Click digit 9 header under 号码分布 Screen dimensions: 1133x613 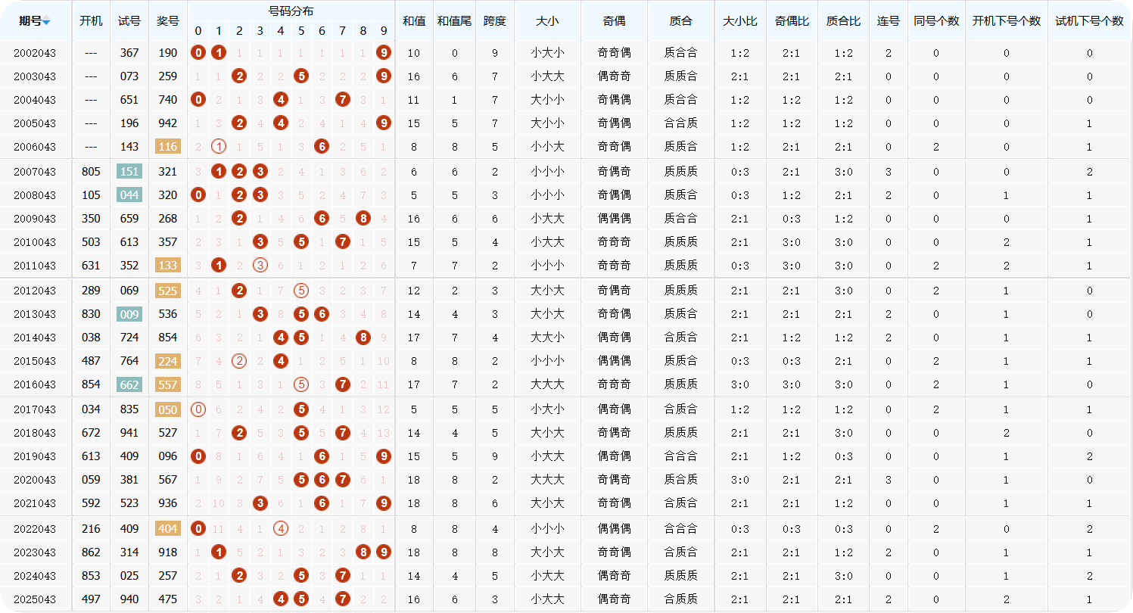point(384,31)
